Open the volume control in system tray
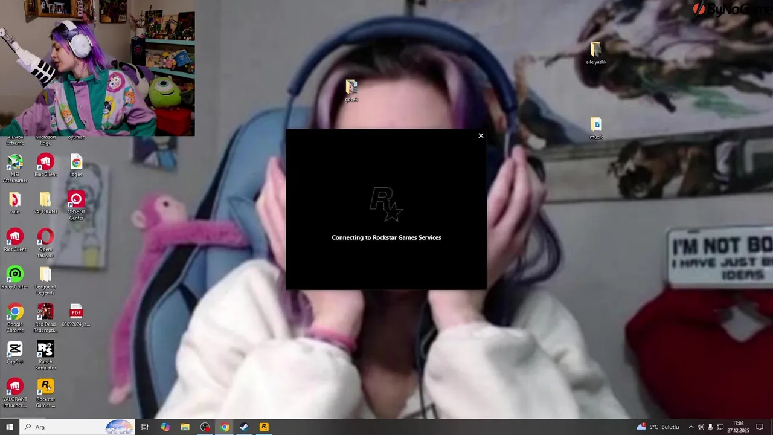The image size is (773, 435). [701, 427]
